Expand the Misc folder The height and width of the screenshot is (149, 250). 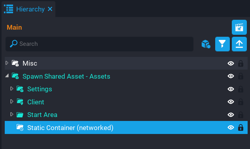pyautogui.click(x=7, y=63)
